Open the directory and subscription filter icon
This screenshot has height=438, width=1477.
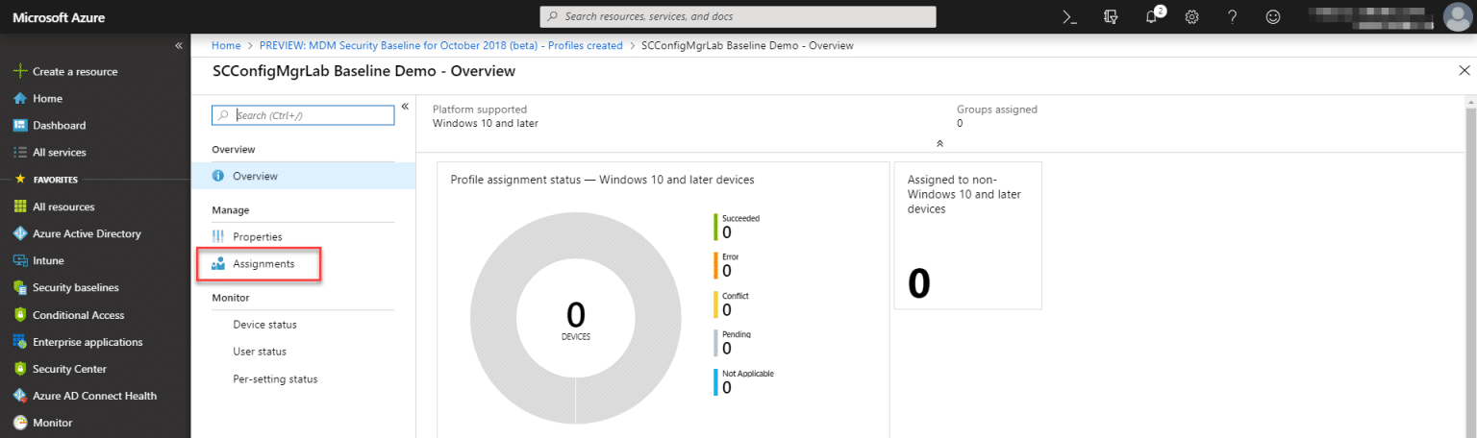click(1111, 16)
